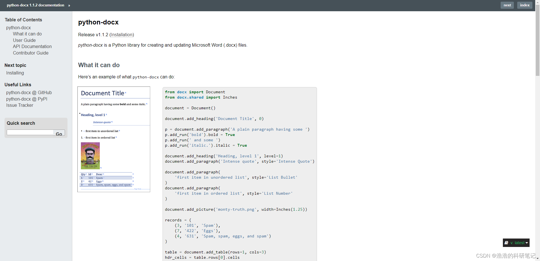Click the 'Next topic' sidebar heading
Screen dimensions: 540x261
(x=15, y=65)
